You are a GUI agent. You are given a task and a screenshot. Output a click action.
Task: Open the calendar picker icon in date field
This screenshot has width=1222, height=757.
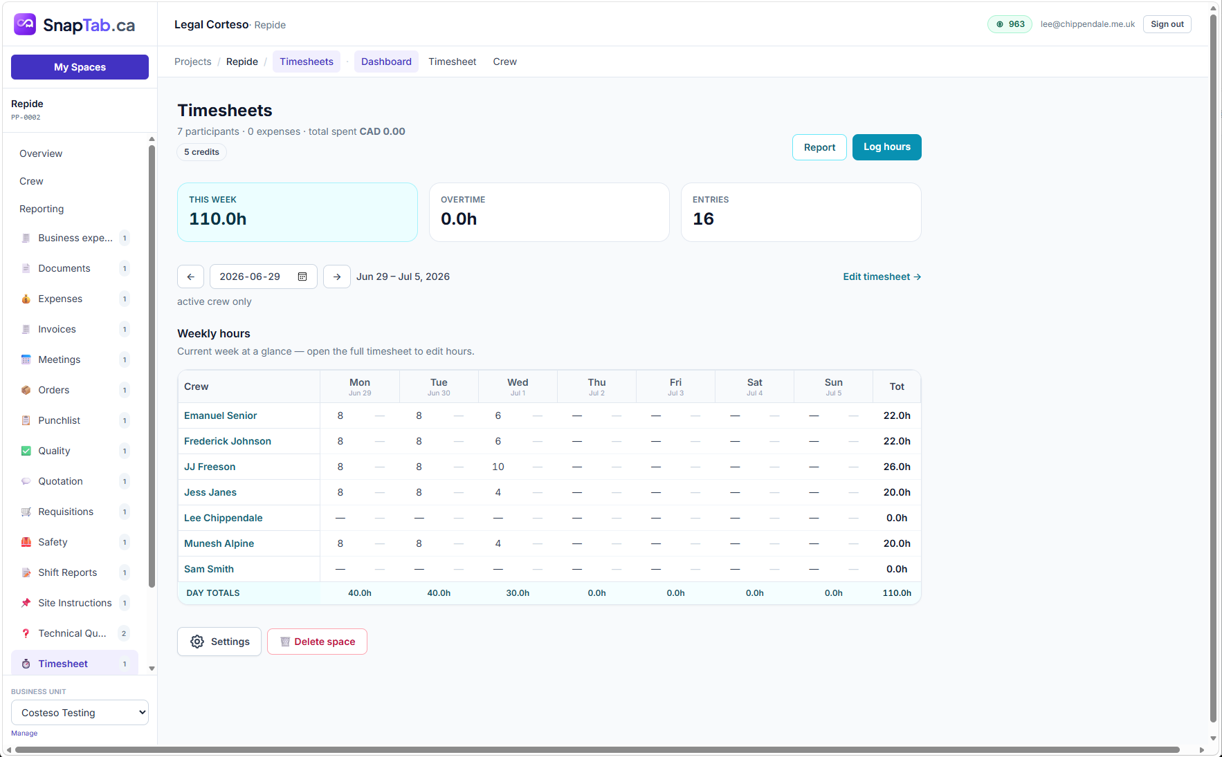pyautogui.click(x=302, y=277)
